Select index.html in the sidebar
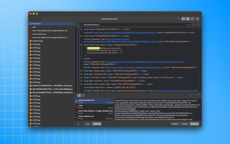The image size is (230, 144). pos(52,24)
